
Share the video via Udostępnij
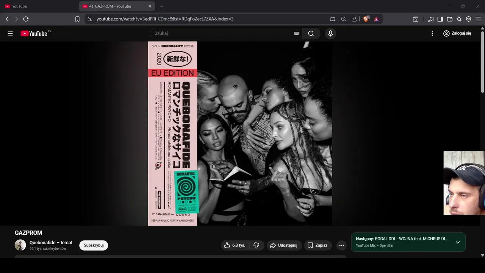click(284, 245)
